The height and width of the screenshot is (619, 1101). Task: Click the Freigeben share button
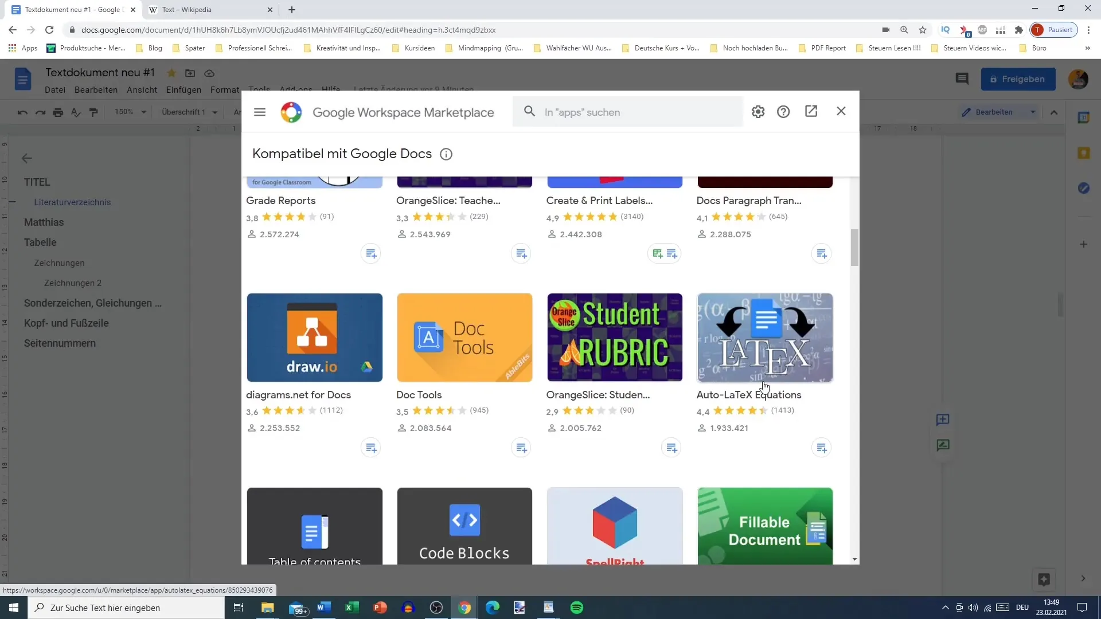[x=1018, y=79]
